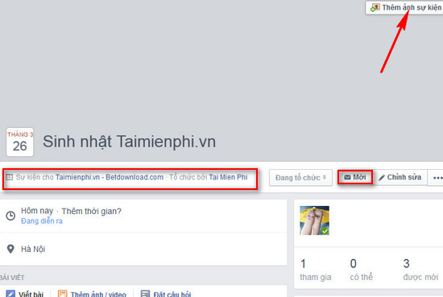Click the Chỉnh sửa edit button
Viewport: 443px width, 297px height.
click(400, 177)
